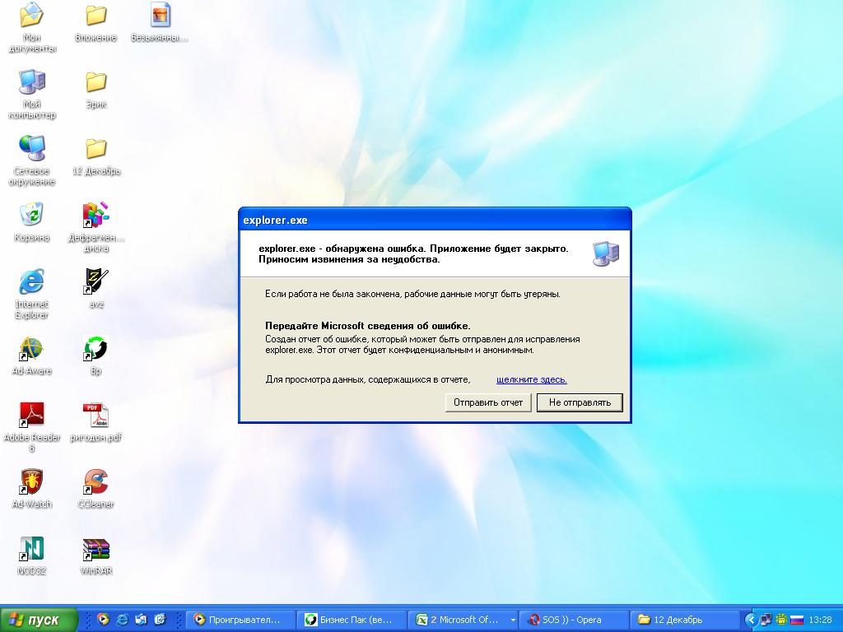Select the Корзина recycle bin icon
843x632 pixels.
click(31, 216)
